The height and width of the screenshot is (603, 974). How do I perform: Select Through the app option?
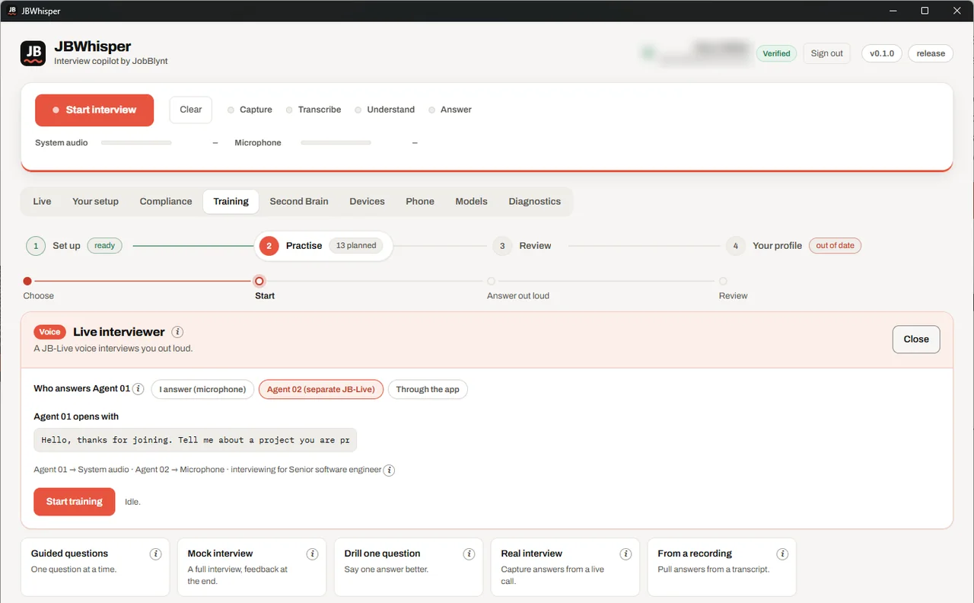428,389
